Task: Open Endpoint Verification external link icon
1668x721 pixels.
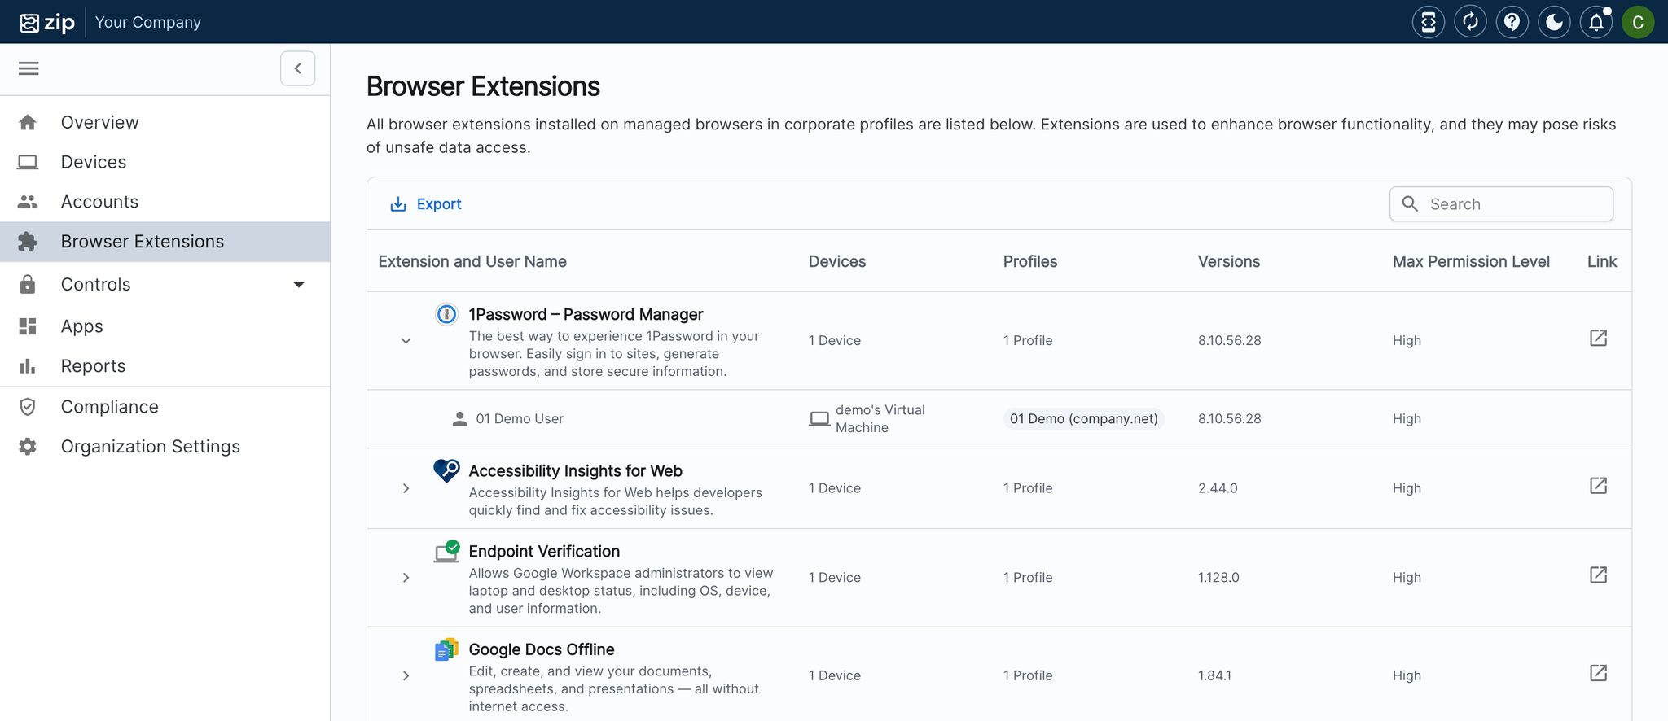Action: tap(1598, 576)
